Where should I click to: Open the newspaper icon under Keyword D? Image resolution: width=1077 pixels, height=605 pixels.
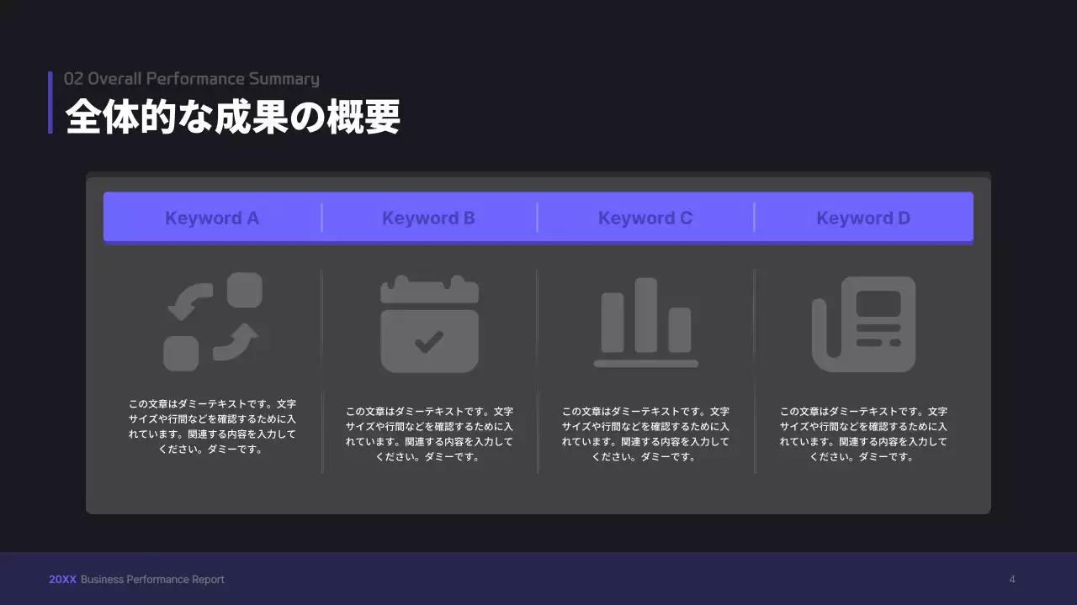[863, 324]
